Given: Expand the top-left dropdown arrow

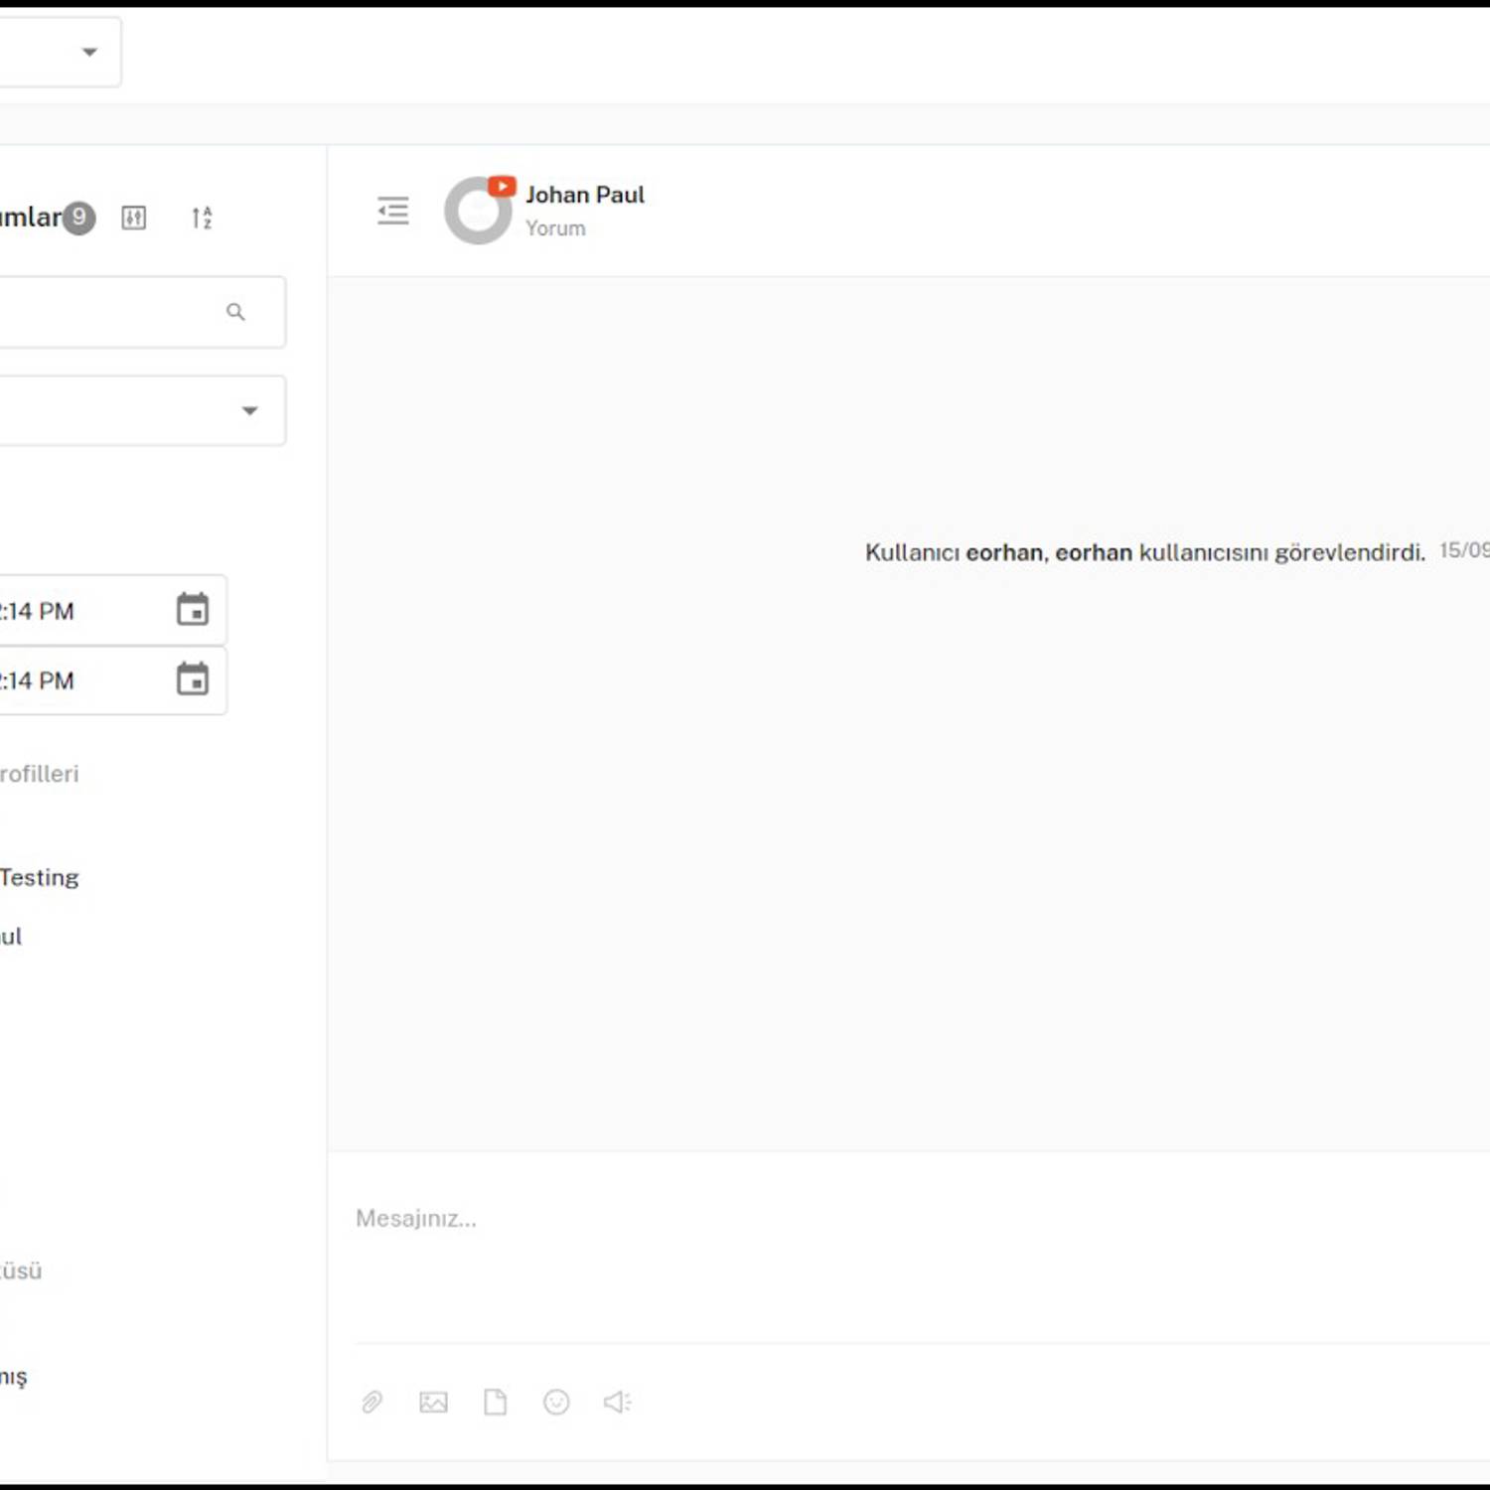Looking at the screenshot, I should [x=89, y=52].
